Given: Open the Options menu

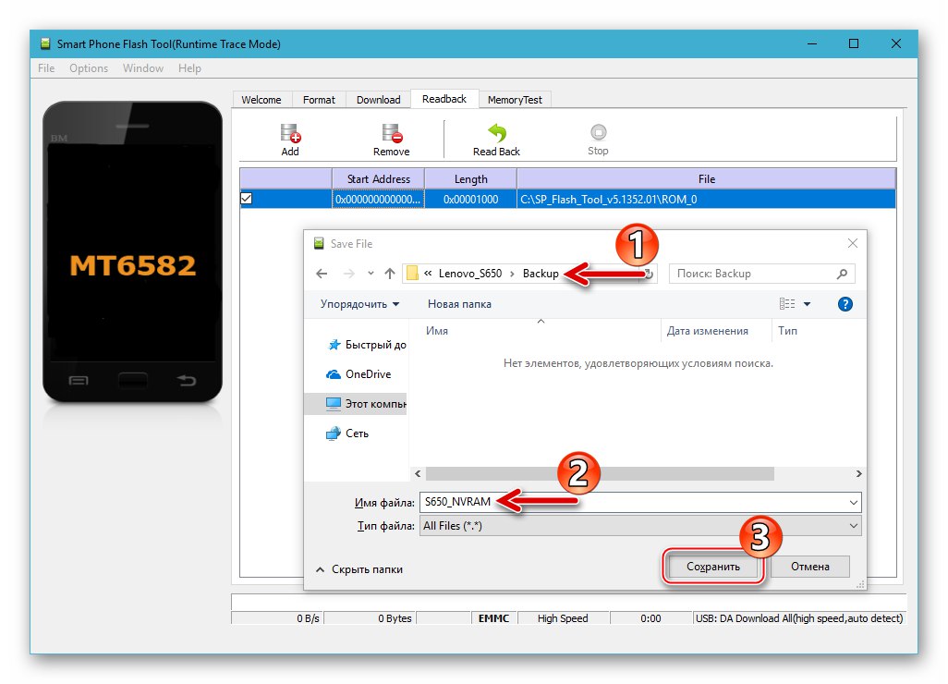Looking at the screenshot, I should point(89,67).
